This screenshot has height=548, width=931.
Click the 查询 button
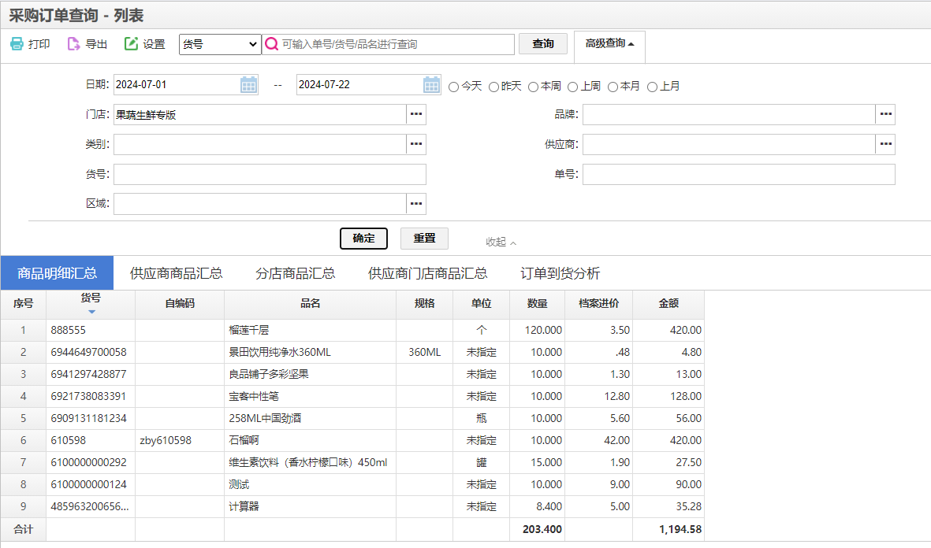(542, 44)
